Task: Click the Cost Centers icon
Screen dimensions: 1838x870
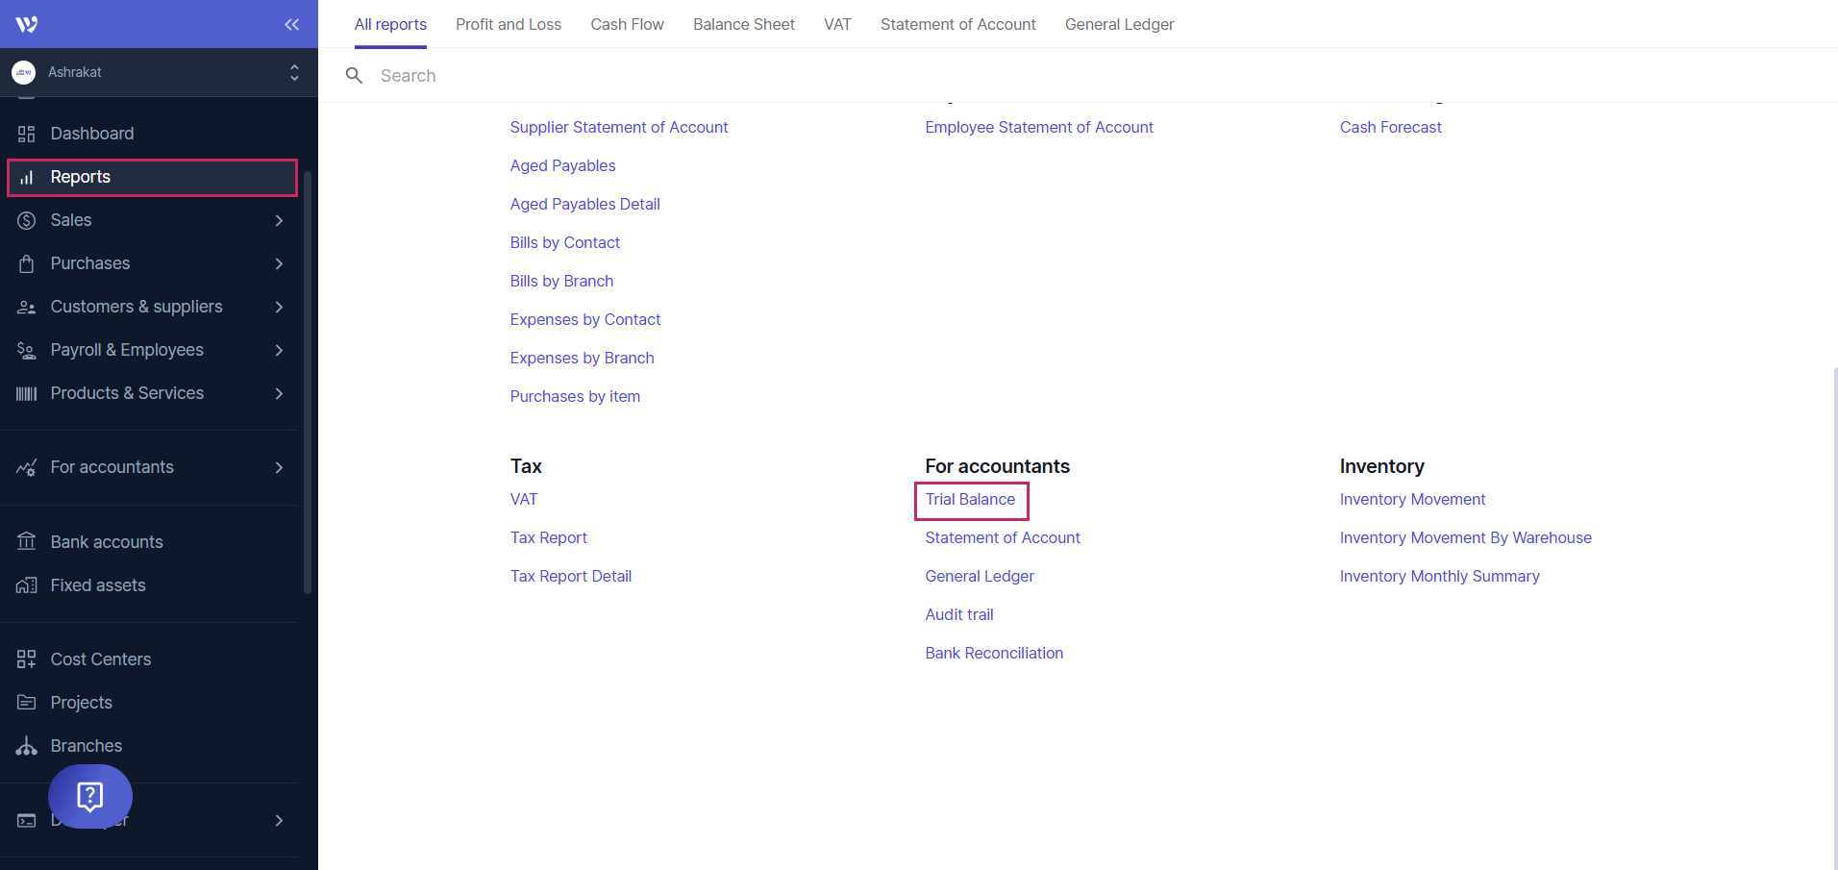Action: click(x=26, y=659)
